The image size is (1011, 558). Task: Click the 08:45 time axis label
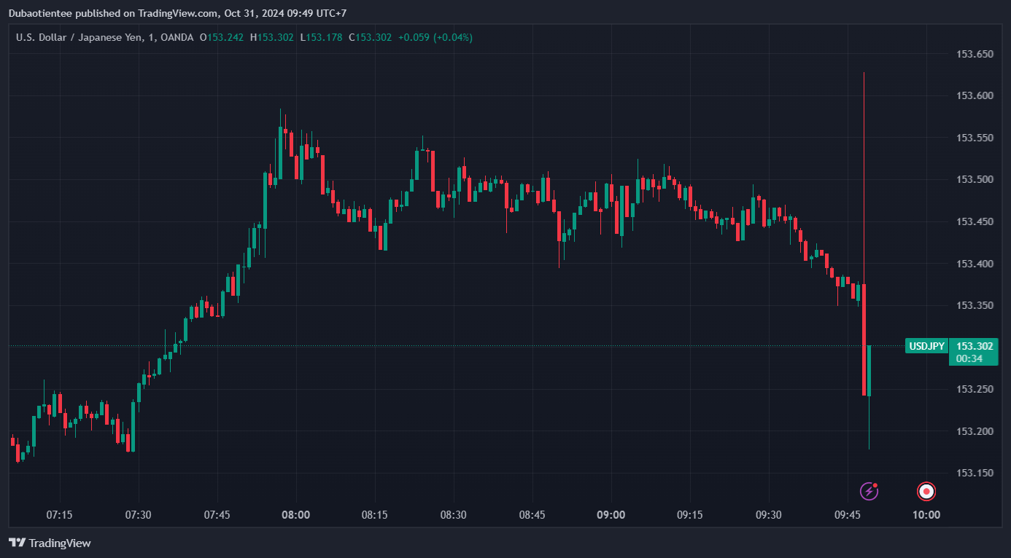[532, 515]
